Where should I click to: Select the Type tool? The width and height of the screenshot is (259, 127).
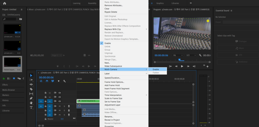tap(31, 108)
